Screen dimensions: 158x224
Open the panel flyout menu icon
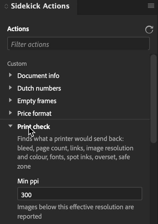[x=151, y=6]
